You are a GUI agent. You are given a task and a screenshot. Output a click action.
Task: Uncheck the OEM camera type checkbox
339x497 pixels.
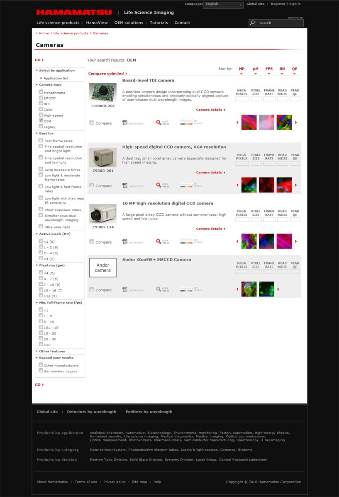[x=41, y=121]
